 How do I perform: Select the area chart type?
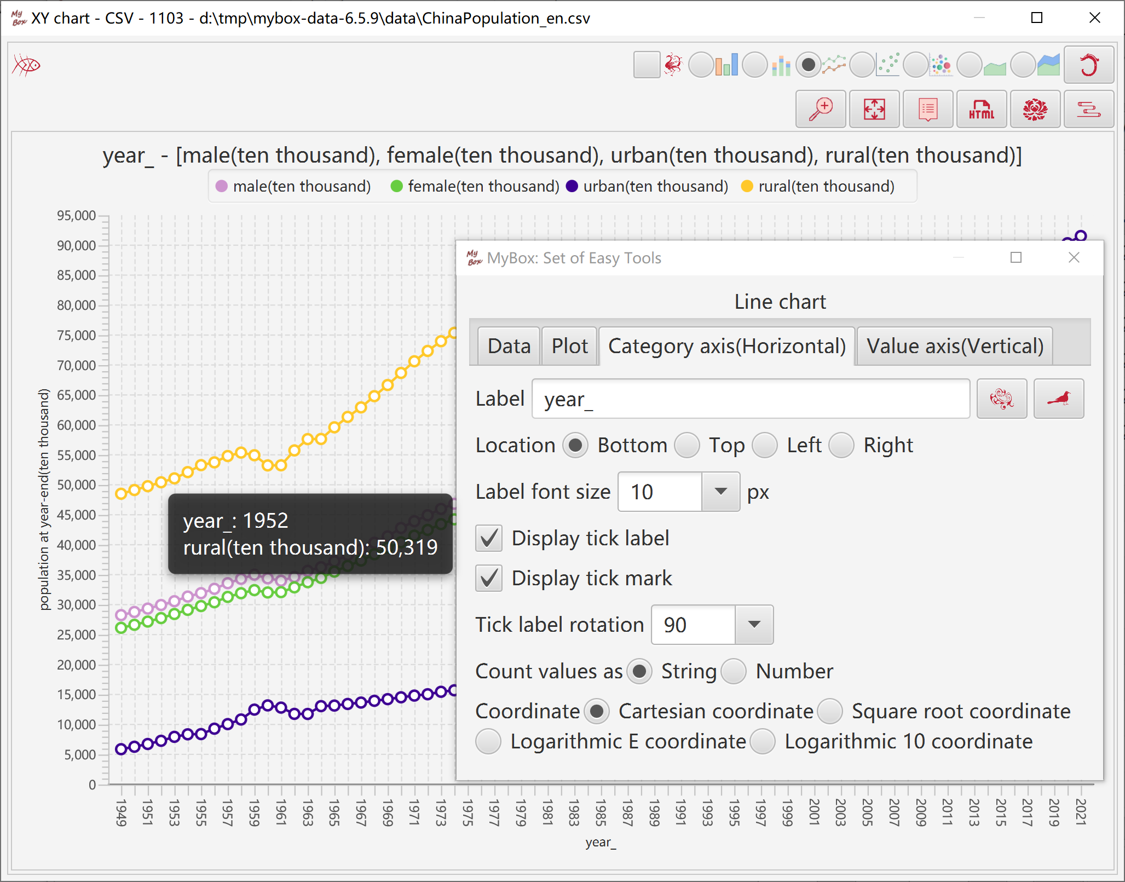[970, 65]
